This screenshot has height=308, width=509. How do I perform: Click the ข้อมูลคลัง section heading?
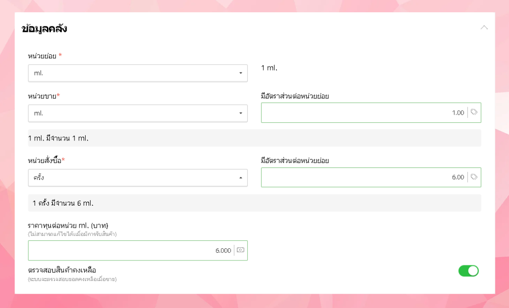(x=45, y=29)
